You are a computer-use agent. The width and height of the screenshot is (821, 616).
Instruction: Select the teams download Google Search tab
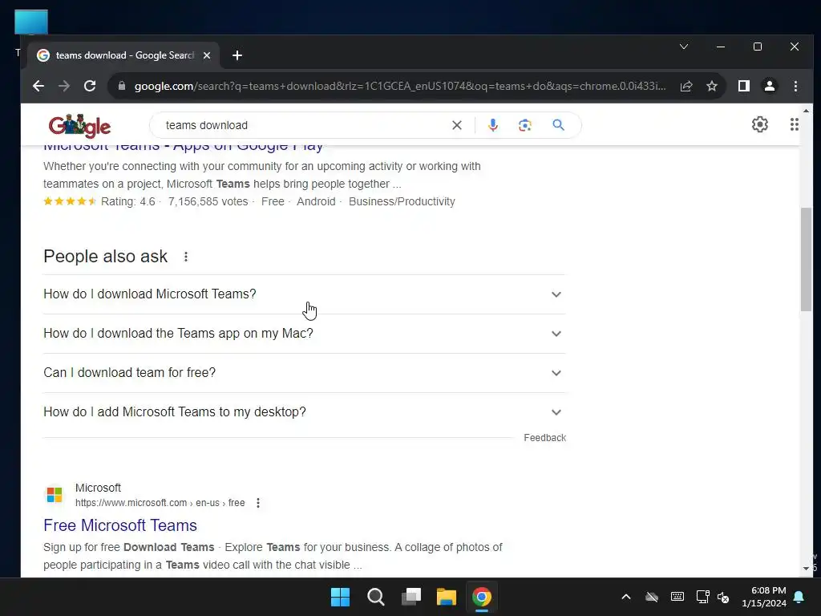(124, 55)
